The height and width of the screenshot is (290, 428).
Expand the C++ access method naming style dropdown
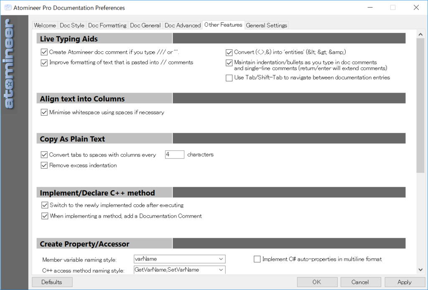(x=180, y=270)
